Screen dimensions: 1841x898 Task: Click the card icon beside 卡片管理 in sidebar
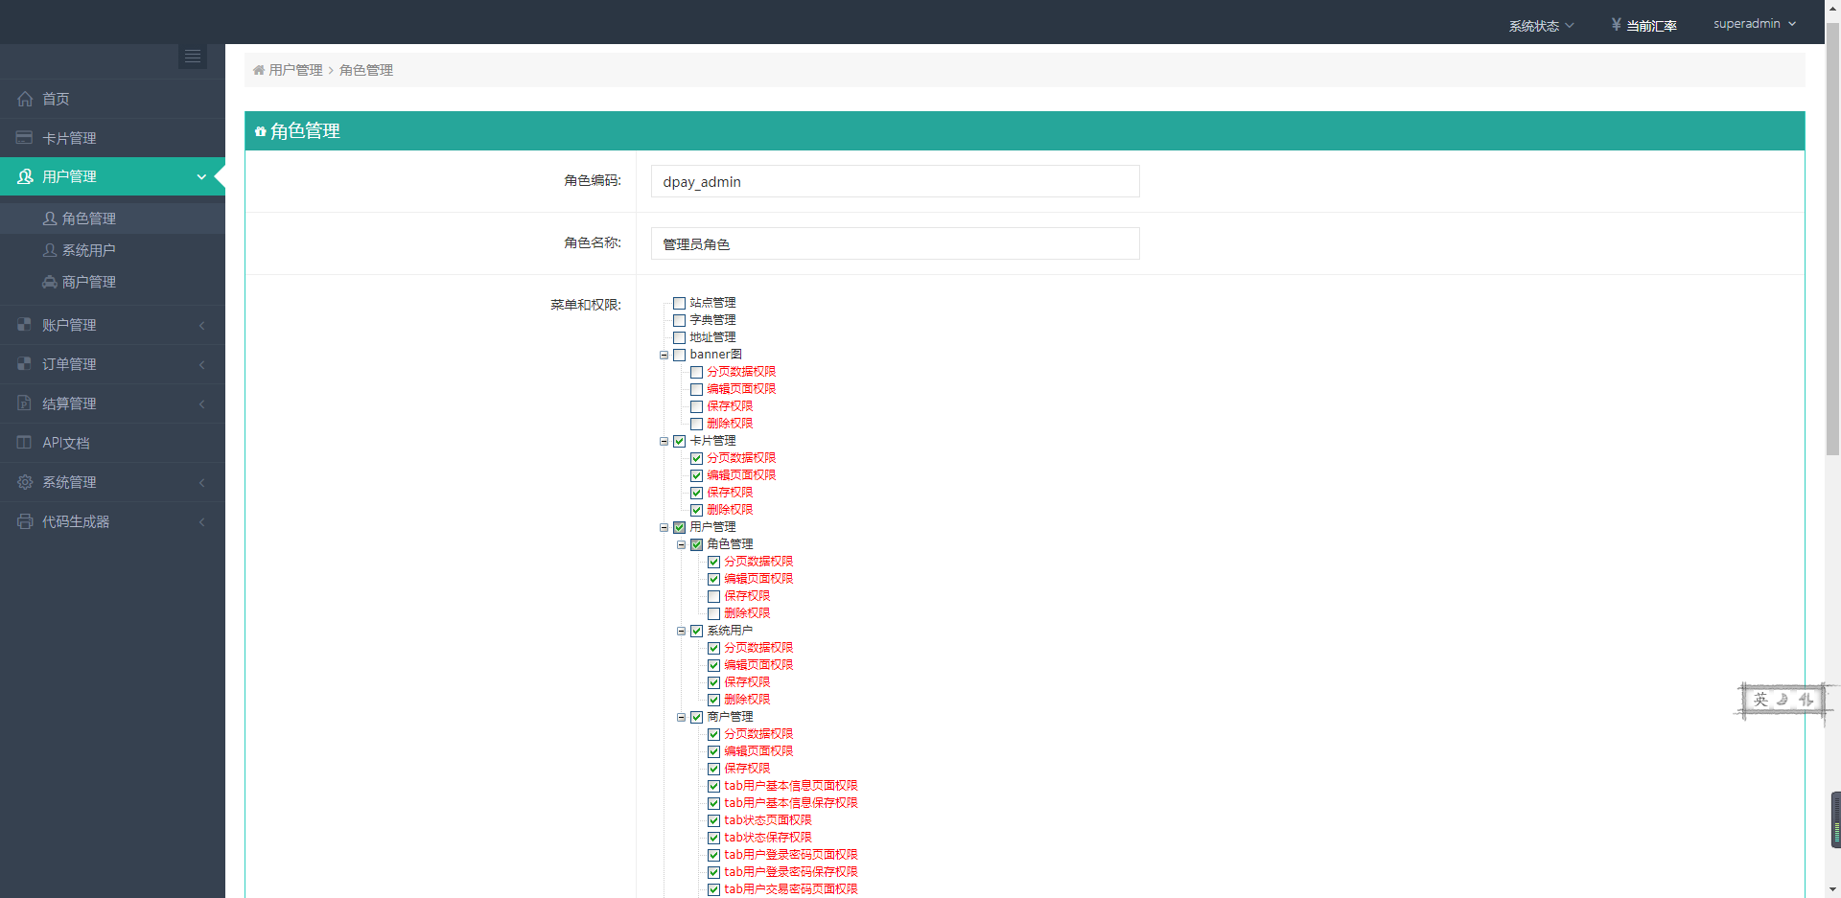25,138
